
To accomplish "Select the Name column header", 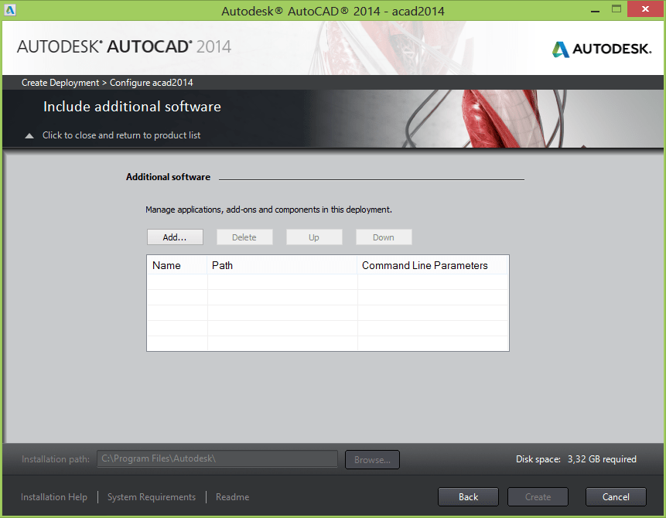I will pyautogui.click(x=176, y=265).
